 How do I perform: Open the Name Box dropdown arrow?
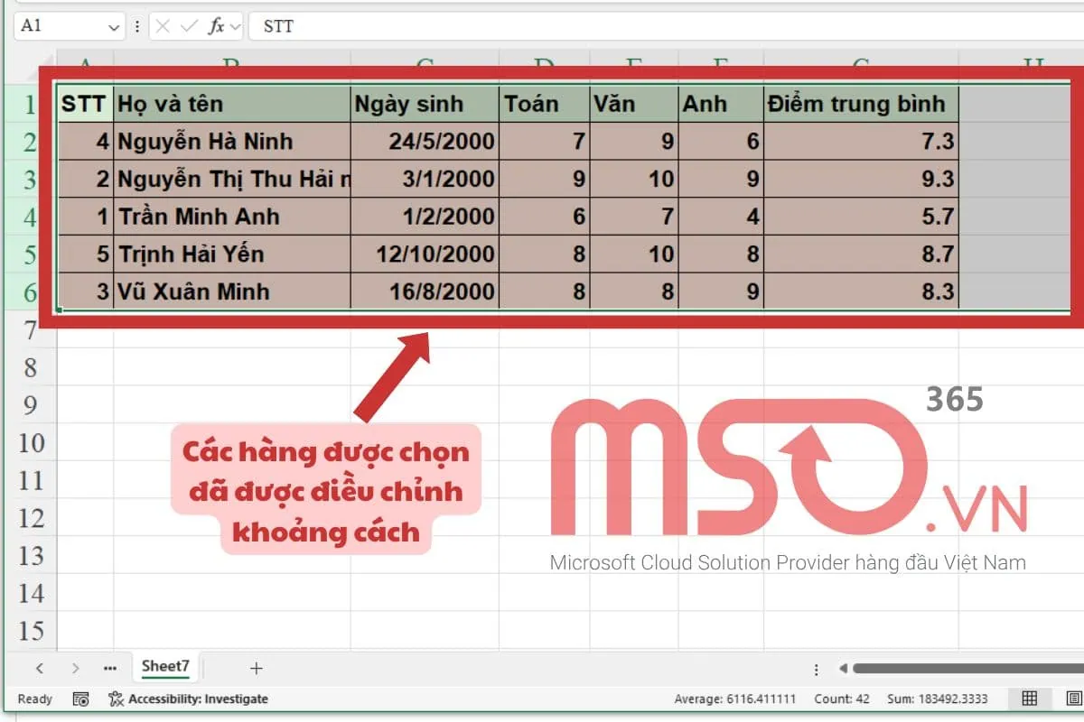point(114,27)
